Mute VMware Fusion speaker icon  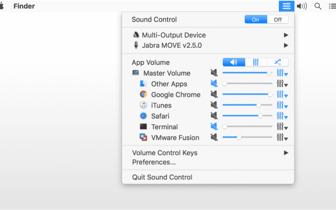point(214,137)
